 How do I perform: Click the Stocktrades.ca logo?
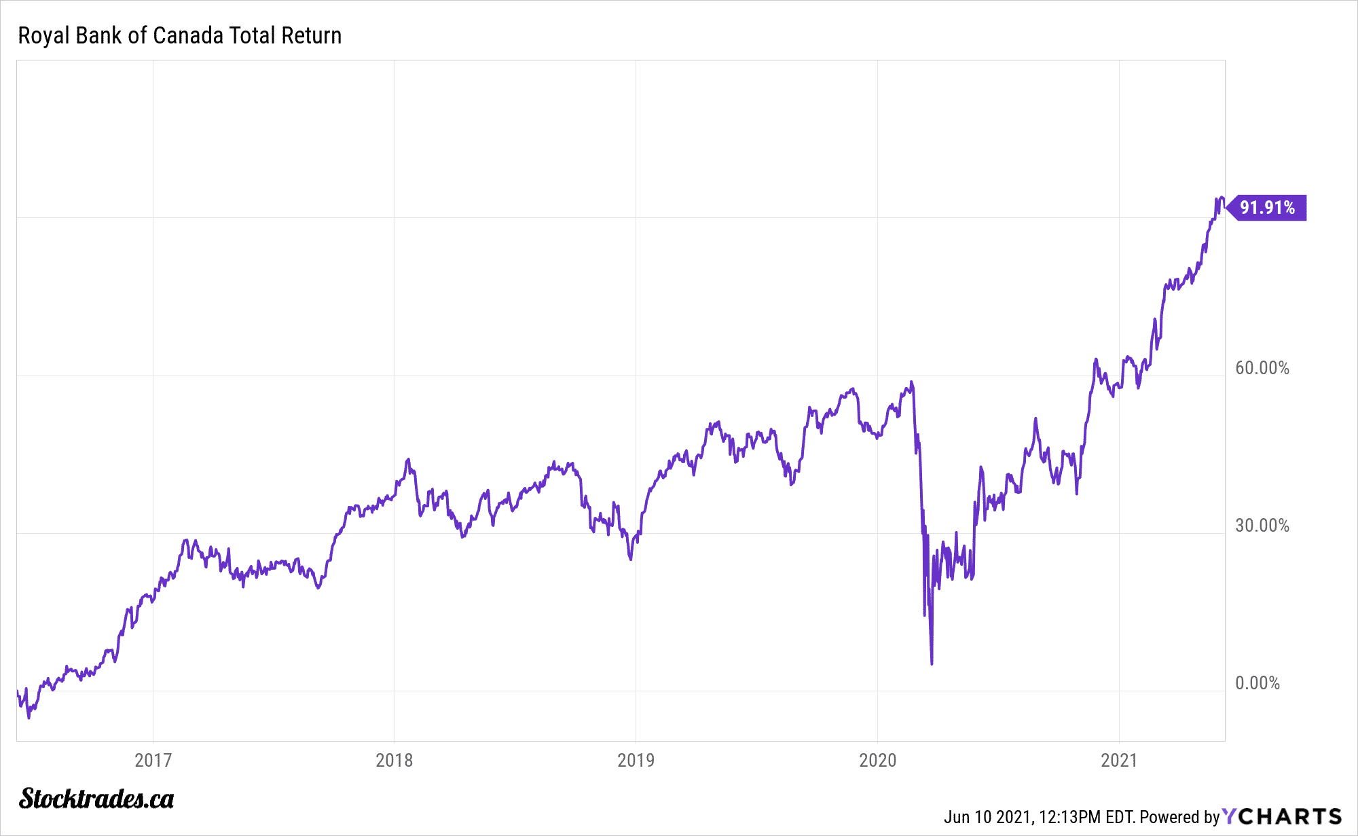pos(96,799)
